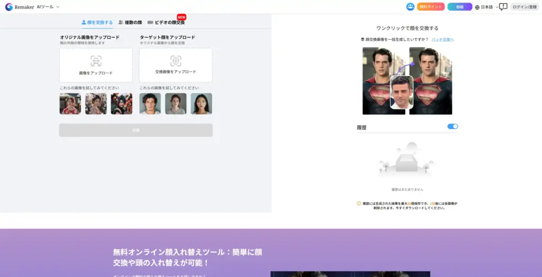The height and width of the screenshot is (277, 542).
Task: Select second sample original image with flowers
Action: pyautogui.click(x=96, y=104)
